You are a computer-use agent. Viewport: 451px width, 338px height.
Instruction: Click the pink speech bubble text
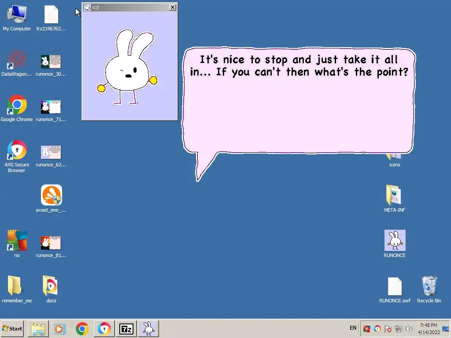(299, 66)
